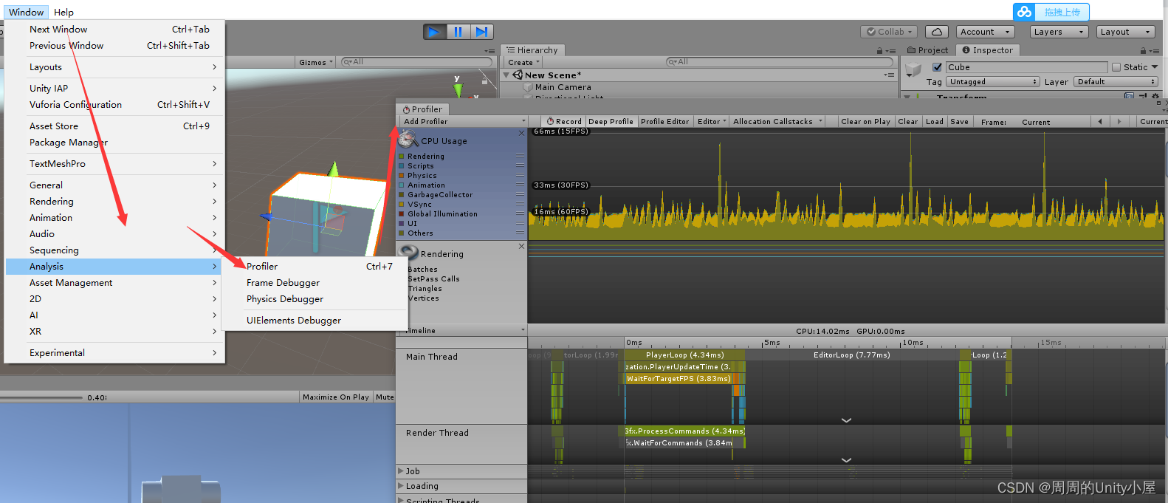This screenshot has width=1168, height=503.
Task: Switch to the Project tab
Action: [x=928, y=50]
